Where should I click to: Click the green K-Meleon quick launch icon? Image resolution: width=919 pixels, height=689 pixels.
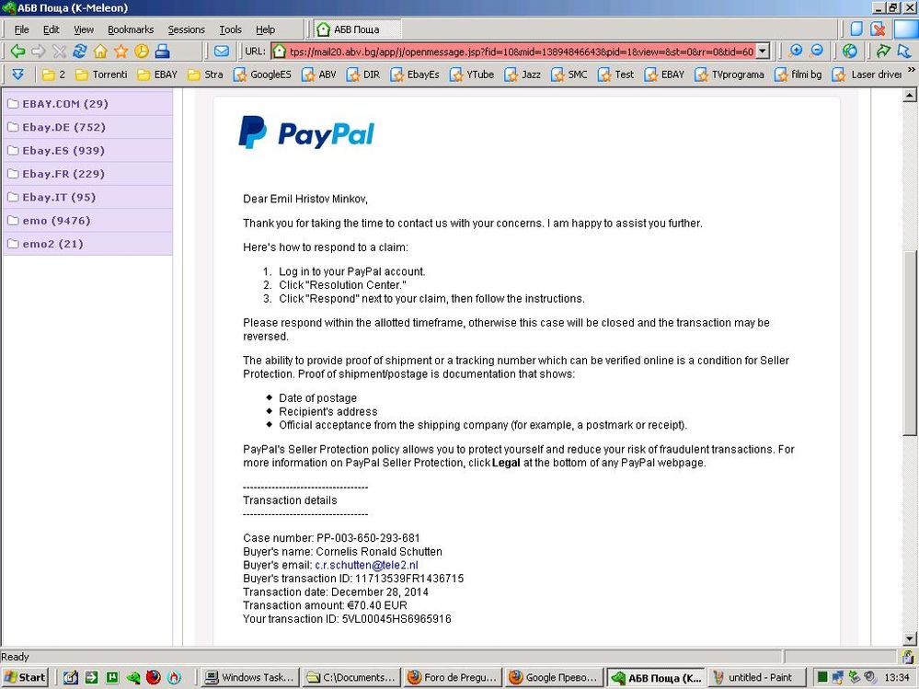[x=133, y=678]
